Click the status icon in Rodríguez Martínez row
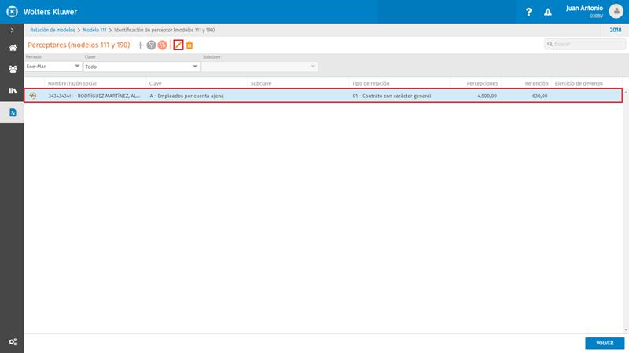This screenshot has height=353, width=629. pos(33,96)
